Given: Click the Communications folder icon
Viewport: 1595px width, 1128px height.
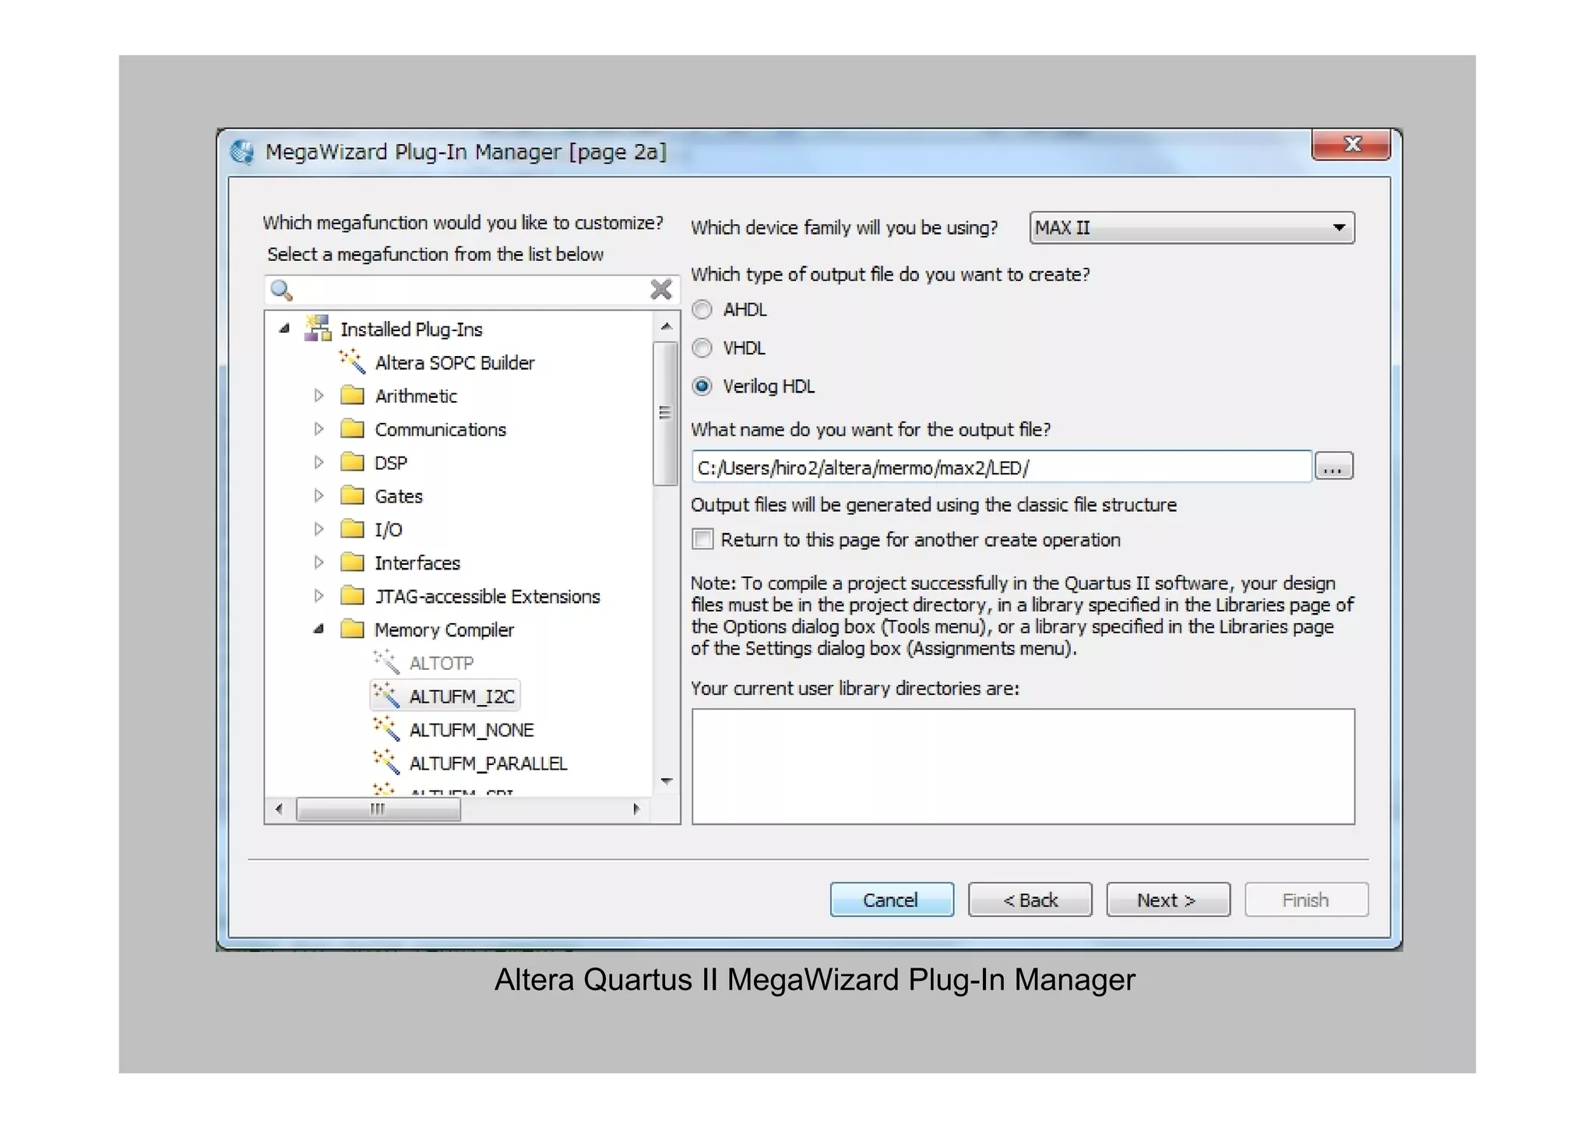Looking at the screenshot, I should [353, 429].
